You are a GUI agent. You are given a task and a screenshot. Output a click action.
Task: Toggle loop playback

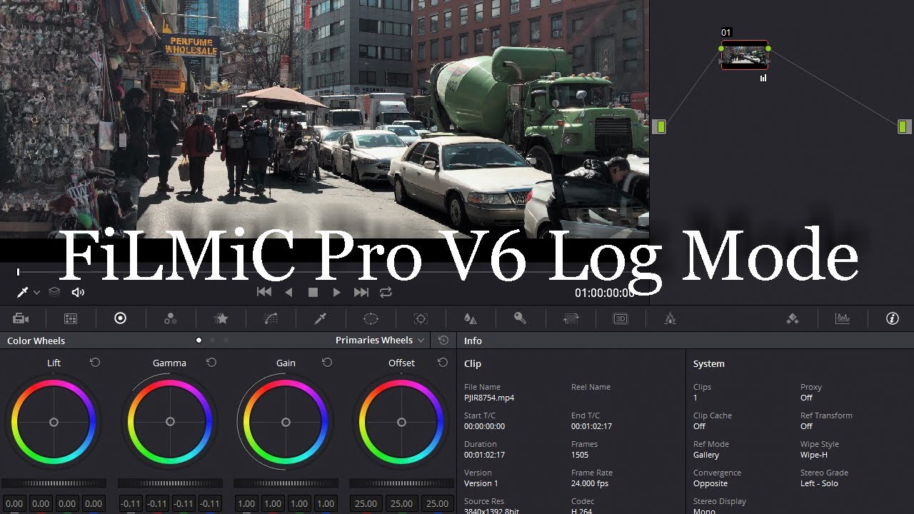386,292
